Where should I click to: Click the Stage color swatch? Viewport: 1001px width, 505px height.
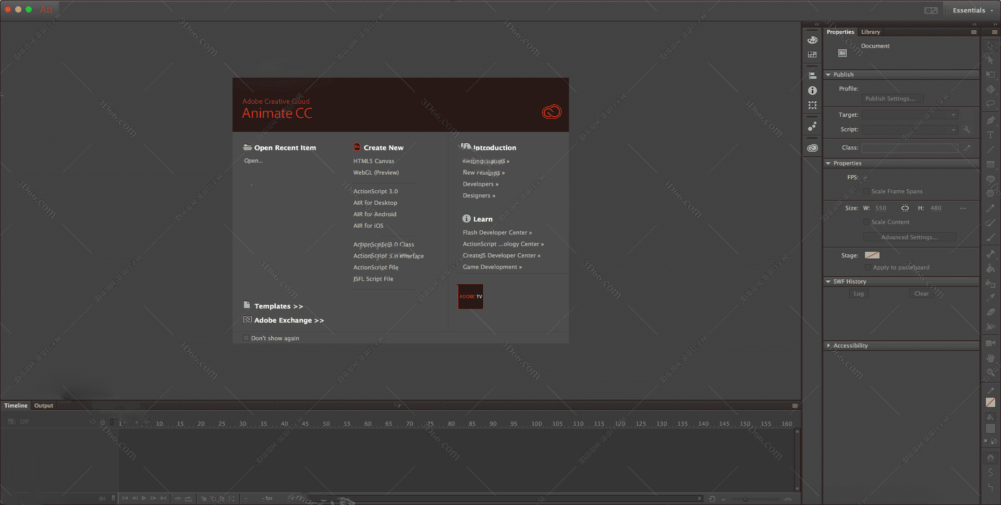[872, 255]
